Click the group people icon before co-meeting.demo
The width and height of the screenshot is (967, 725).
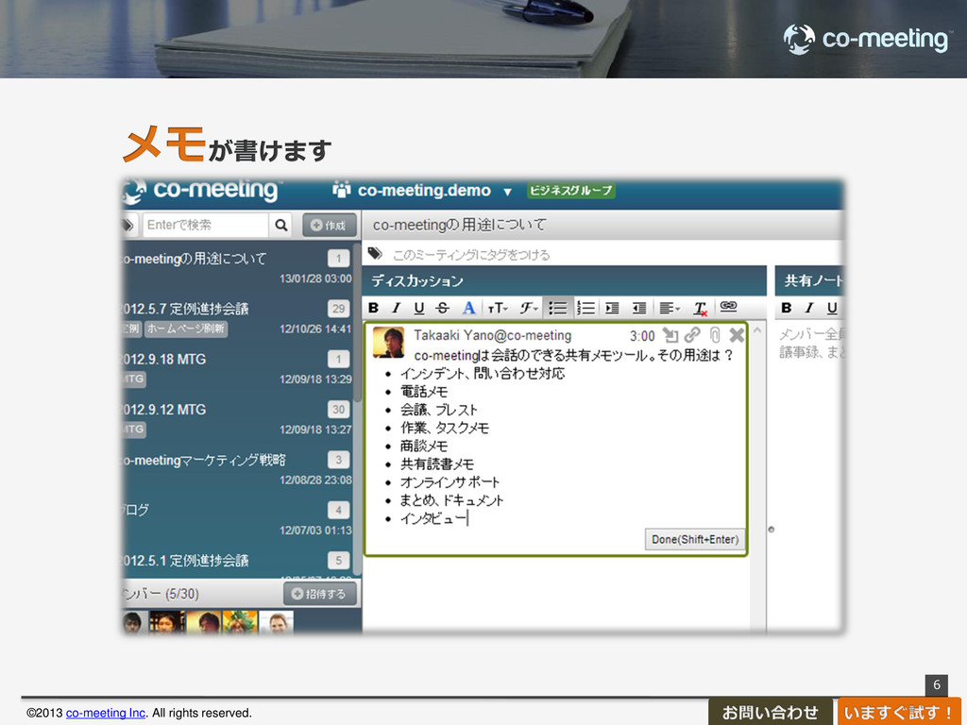pyautogui.click(x=341, y=189)
